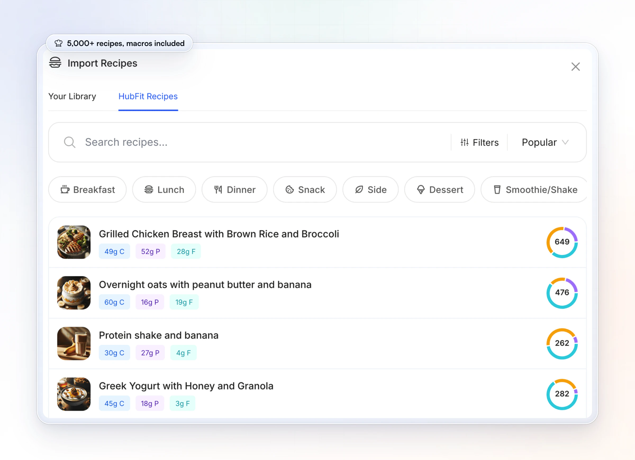Click the chef hat icon in the banner
635x460 pixels.
(58, 43)
